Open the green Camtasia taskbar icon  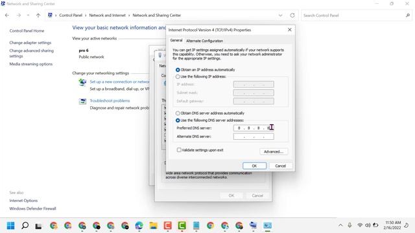pyautogui.click(x=182, y=226)
